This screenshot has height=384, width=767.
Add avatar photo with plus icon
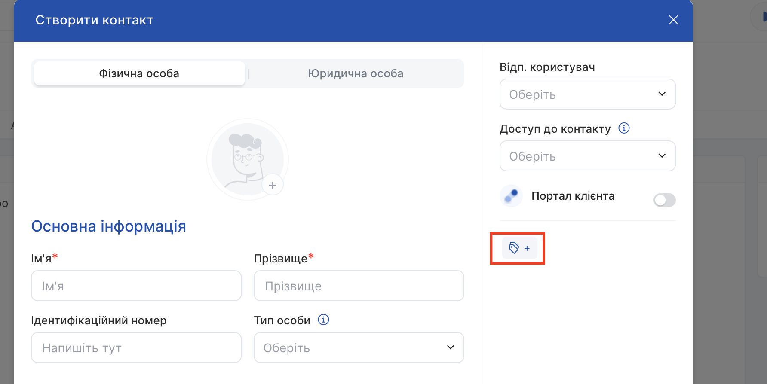(273, 185)
